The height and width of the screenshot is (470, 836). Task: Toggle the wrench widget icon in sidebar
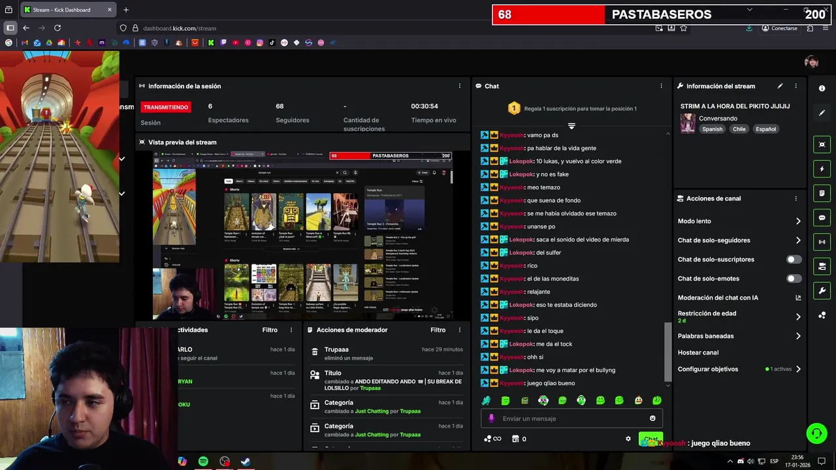click(822, 290)
